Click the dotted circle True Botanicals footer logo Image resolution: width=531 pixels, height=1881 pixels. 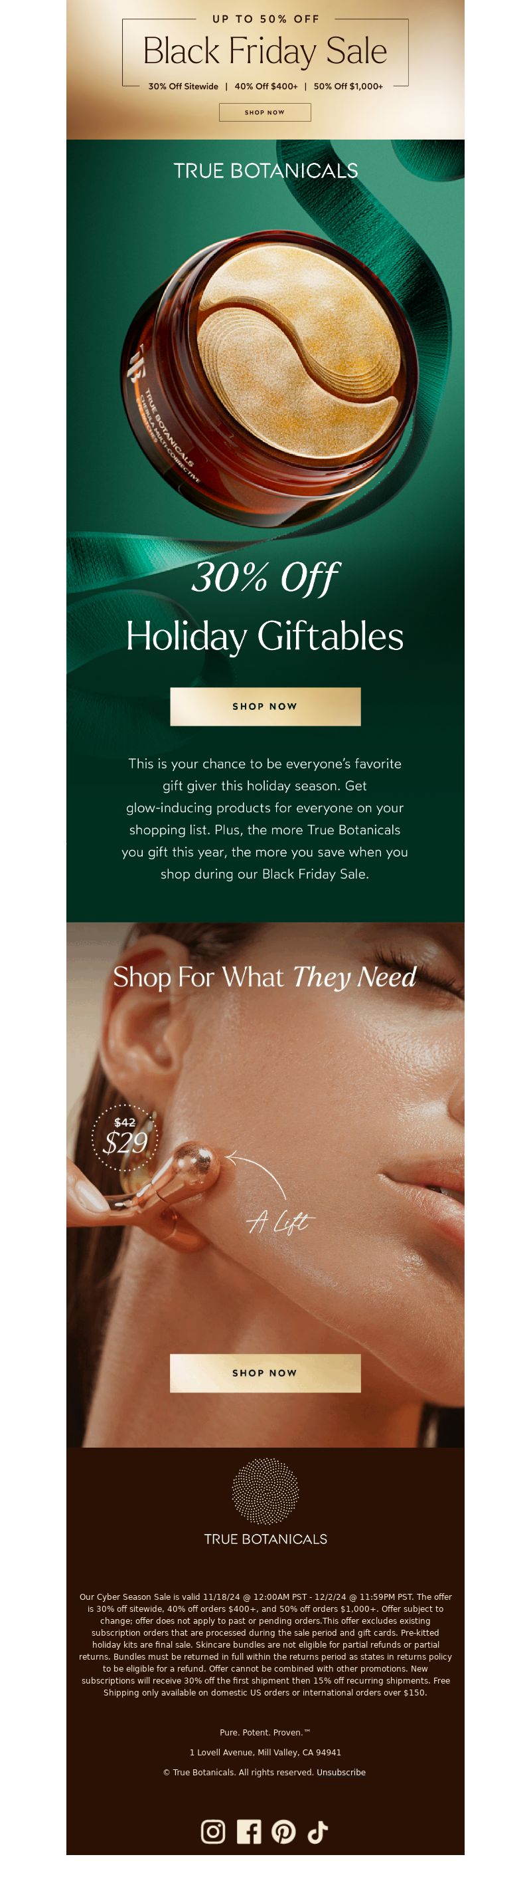pos(265,1491)
